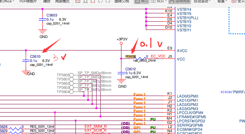Click the actual size 1:1 icon
This screenshot has width=245, height=134.
tap(78, 1)
